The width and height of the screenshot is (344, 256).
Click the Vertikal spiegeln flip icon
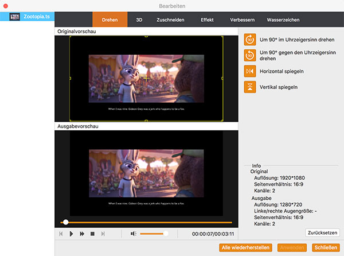pos(249,87)
